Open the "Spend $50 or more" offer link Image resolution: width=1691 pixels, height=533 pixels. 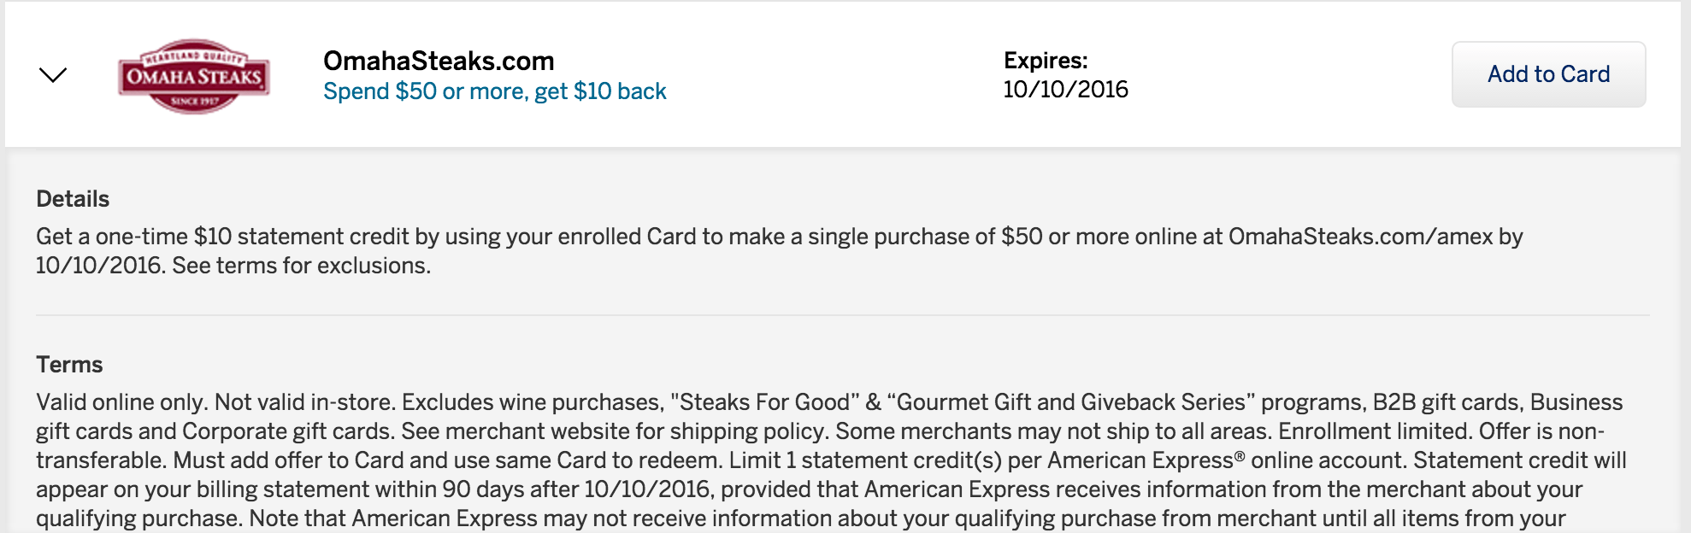494,91
